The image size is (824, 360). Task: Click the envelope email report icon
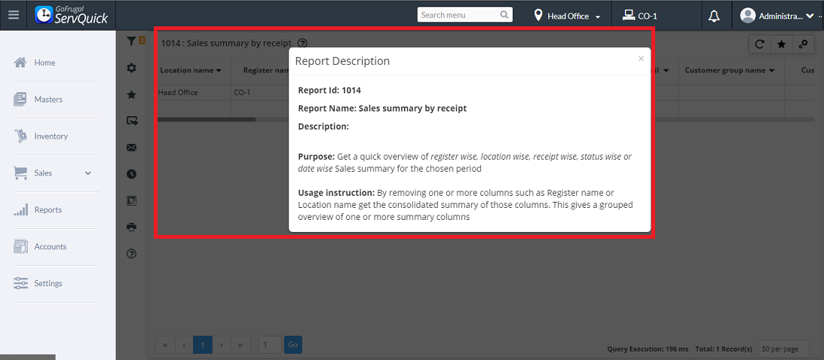pos(132,148)
